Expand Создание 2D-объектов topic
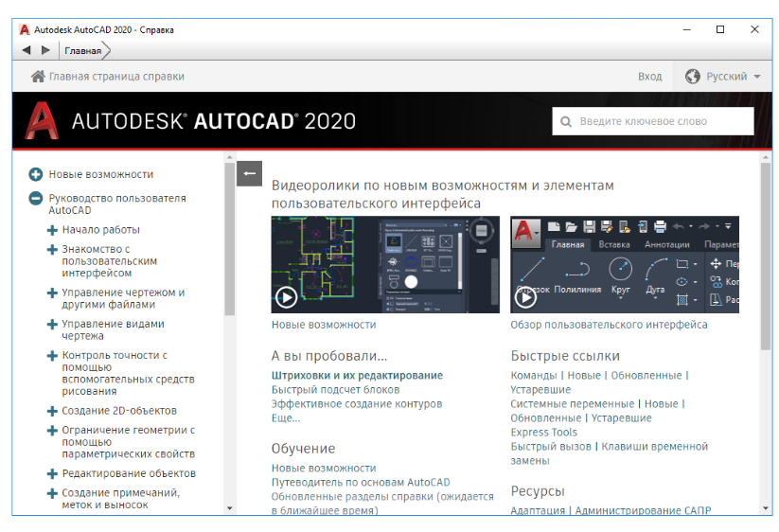The height and width of the screenshot is (532, 779). [52, 411]
